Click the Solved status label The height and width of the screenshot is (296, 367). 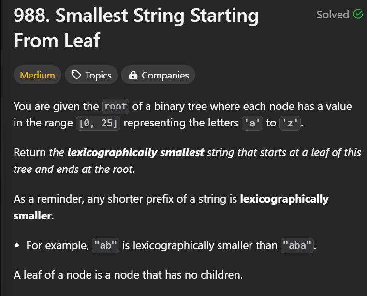pos(333,15)
